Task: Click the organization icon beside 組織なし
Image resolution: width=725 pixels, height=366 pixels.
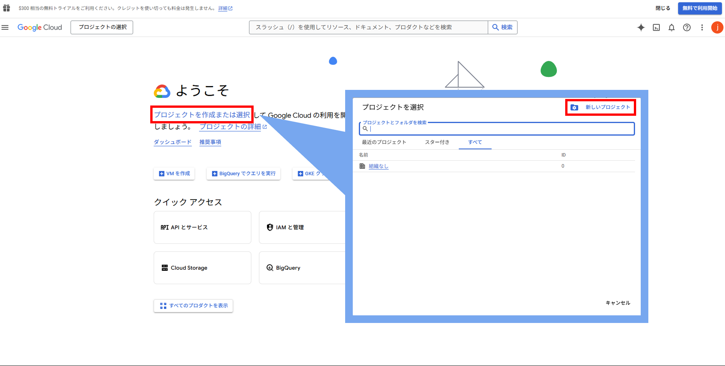Action: (x=362, y=166)
